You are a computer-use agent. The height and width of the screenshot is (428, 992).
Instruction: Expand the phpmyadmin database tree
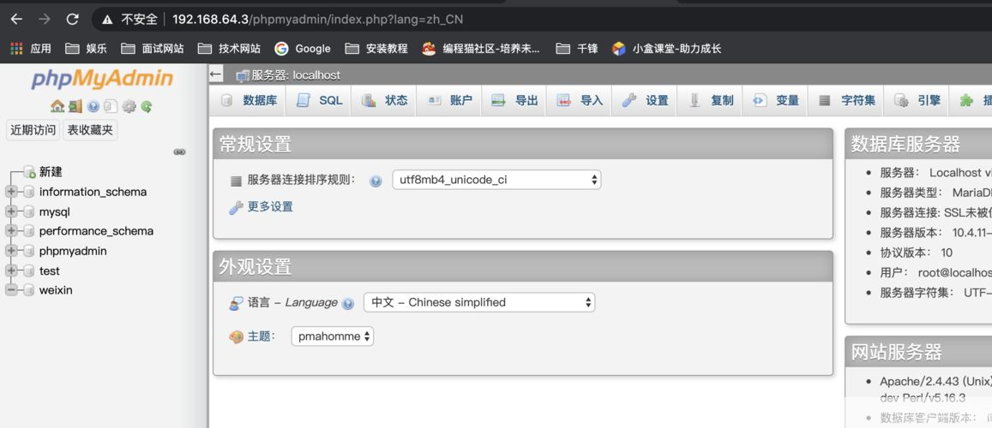11,252
